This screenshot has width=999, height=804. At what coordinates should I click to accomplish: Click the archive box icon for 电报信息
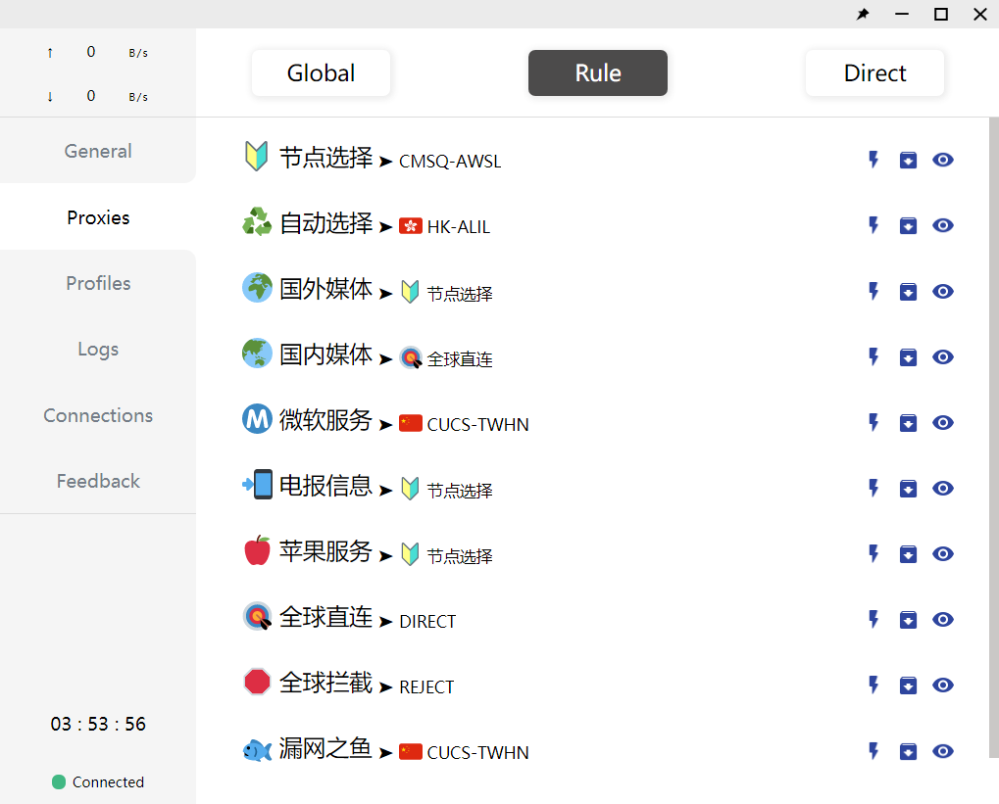coord(908,488)
